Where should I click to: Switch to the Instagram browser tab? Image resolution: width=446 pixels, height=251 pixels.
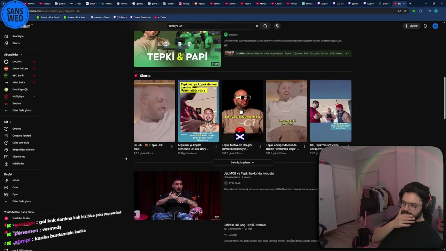pos(185,3)
